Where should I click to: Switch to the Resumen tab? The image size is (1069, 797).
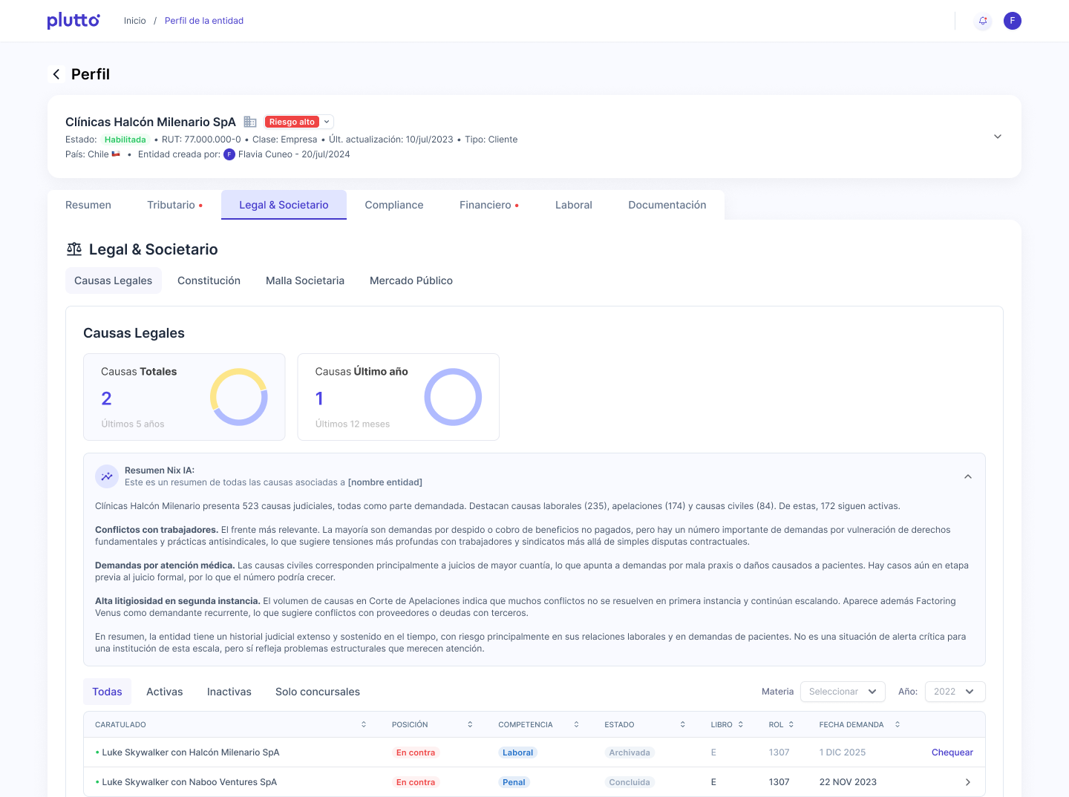(x=88, y=205)
